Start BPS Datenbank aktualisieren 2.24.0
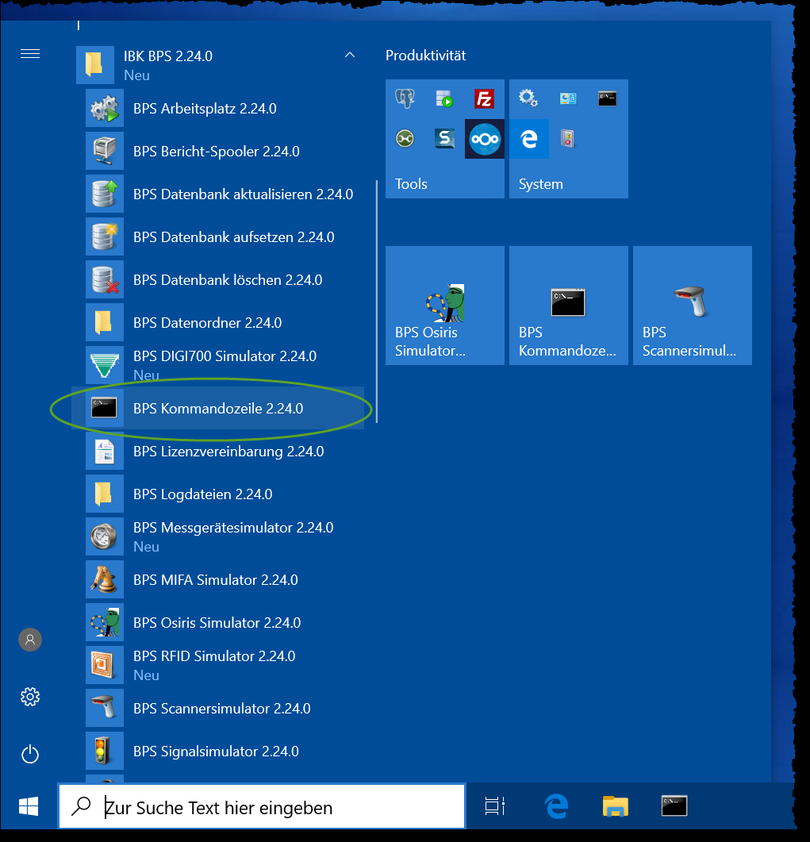Viewport: 810px width, 842px height. (x=243, y=194)
